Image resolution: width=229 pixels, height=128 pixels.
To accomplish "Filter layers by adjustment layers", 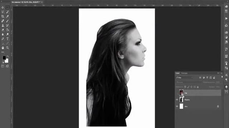I will coord(204,78).
